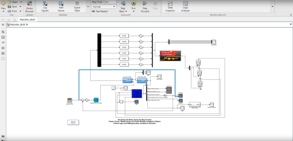Open the dropdown arrow under New

tap(3, 11)
